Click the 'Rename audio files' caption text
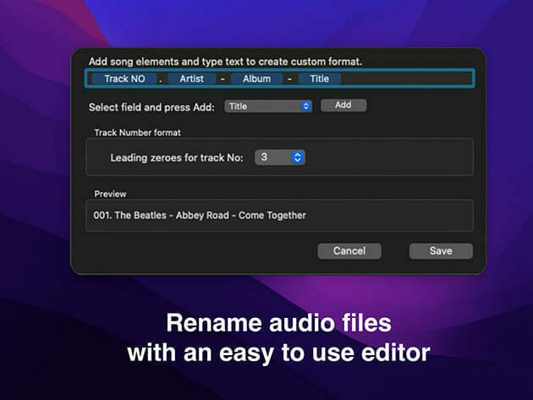This screenshot has width=533, height=400. pos(278,324)
